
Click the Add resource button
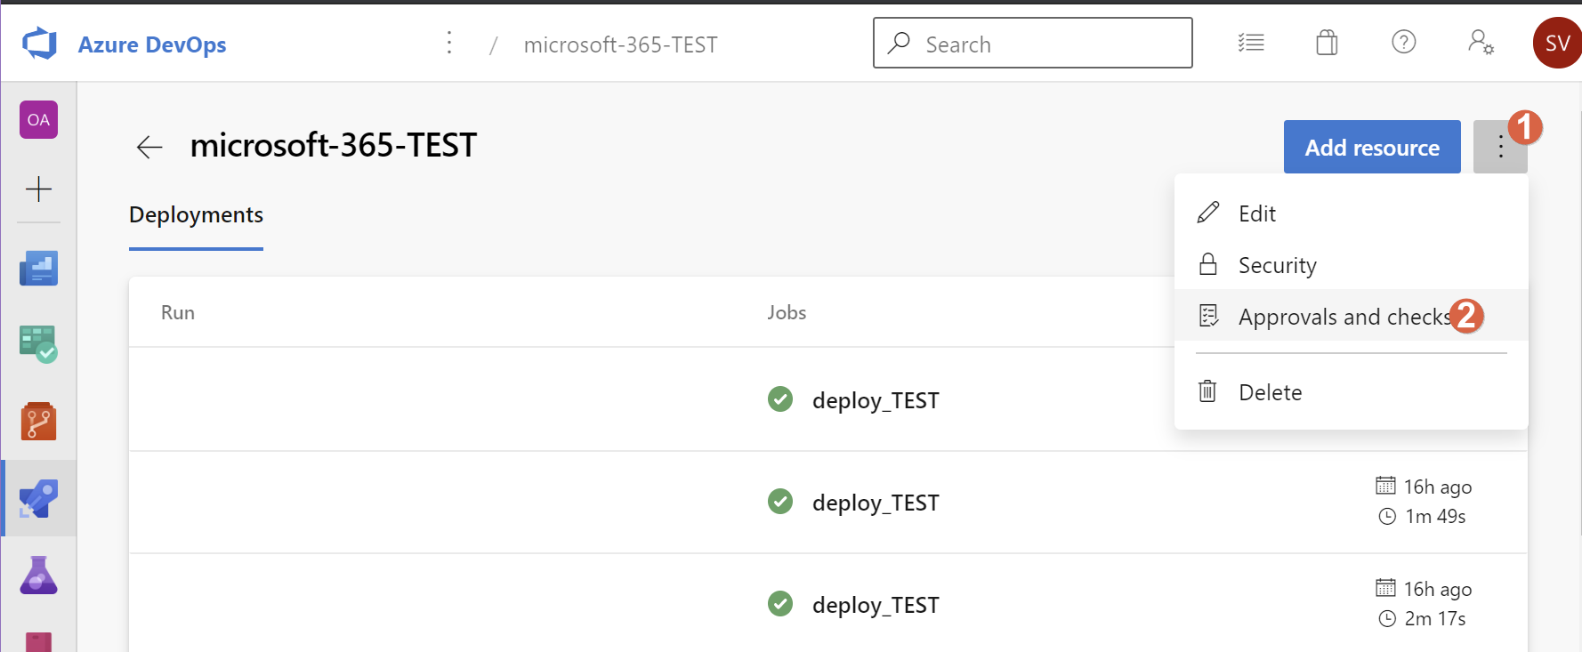tap(1372, 147)
